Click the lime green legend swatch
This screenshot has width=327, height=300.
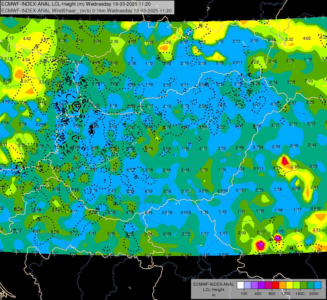297,285
